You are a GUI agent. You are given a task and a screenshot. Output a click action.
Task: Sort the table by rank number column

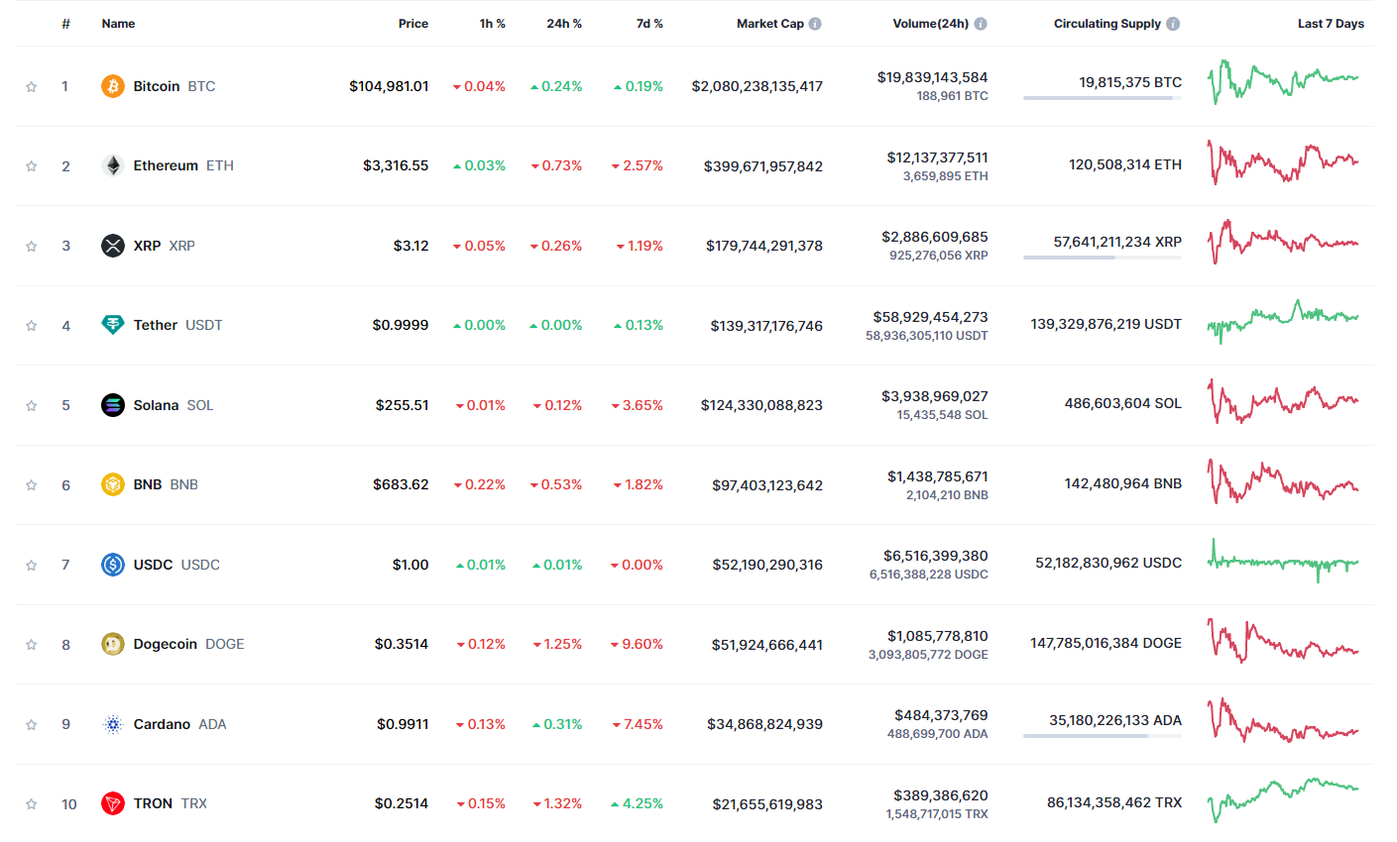(x=65, y=24)
